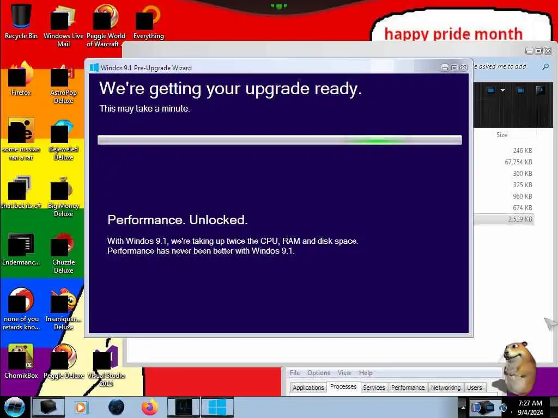Screen dimensions: 558x418
Task: Launch Windows Live Mail from desktop
Action: pyautogui.click(x=63, y=25)
